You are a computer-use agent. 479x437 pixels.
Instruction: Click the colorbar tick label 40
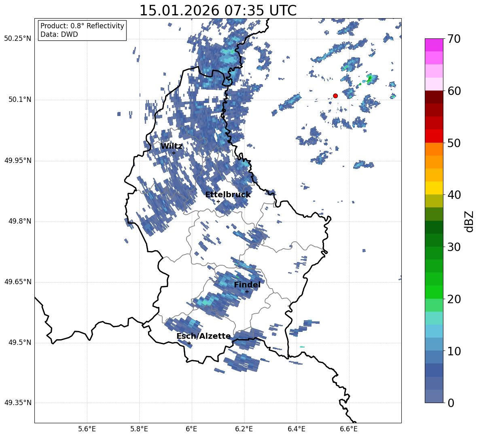point(454,195)
